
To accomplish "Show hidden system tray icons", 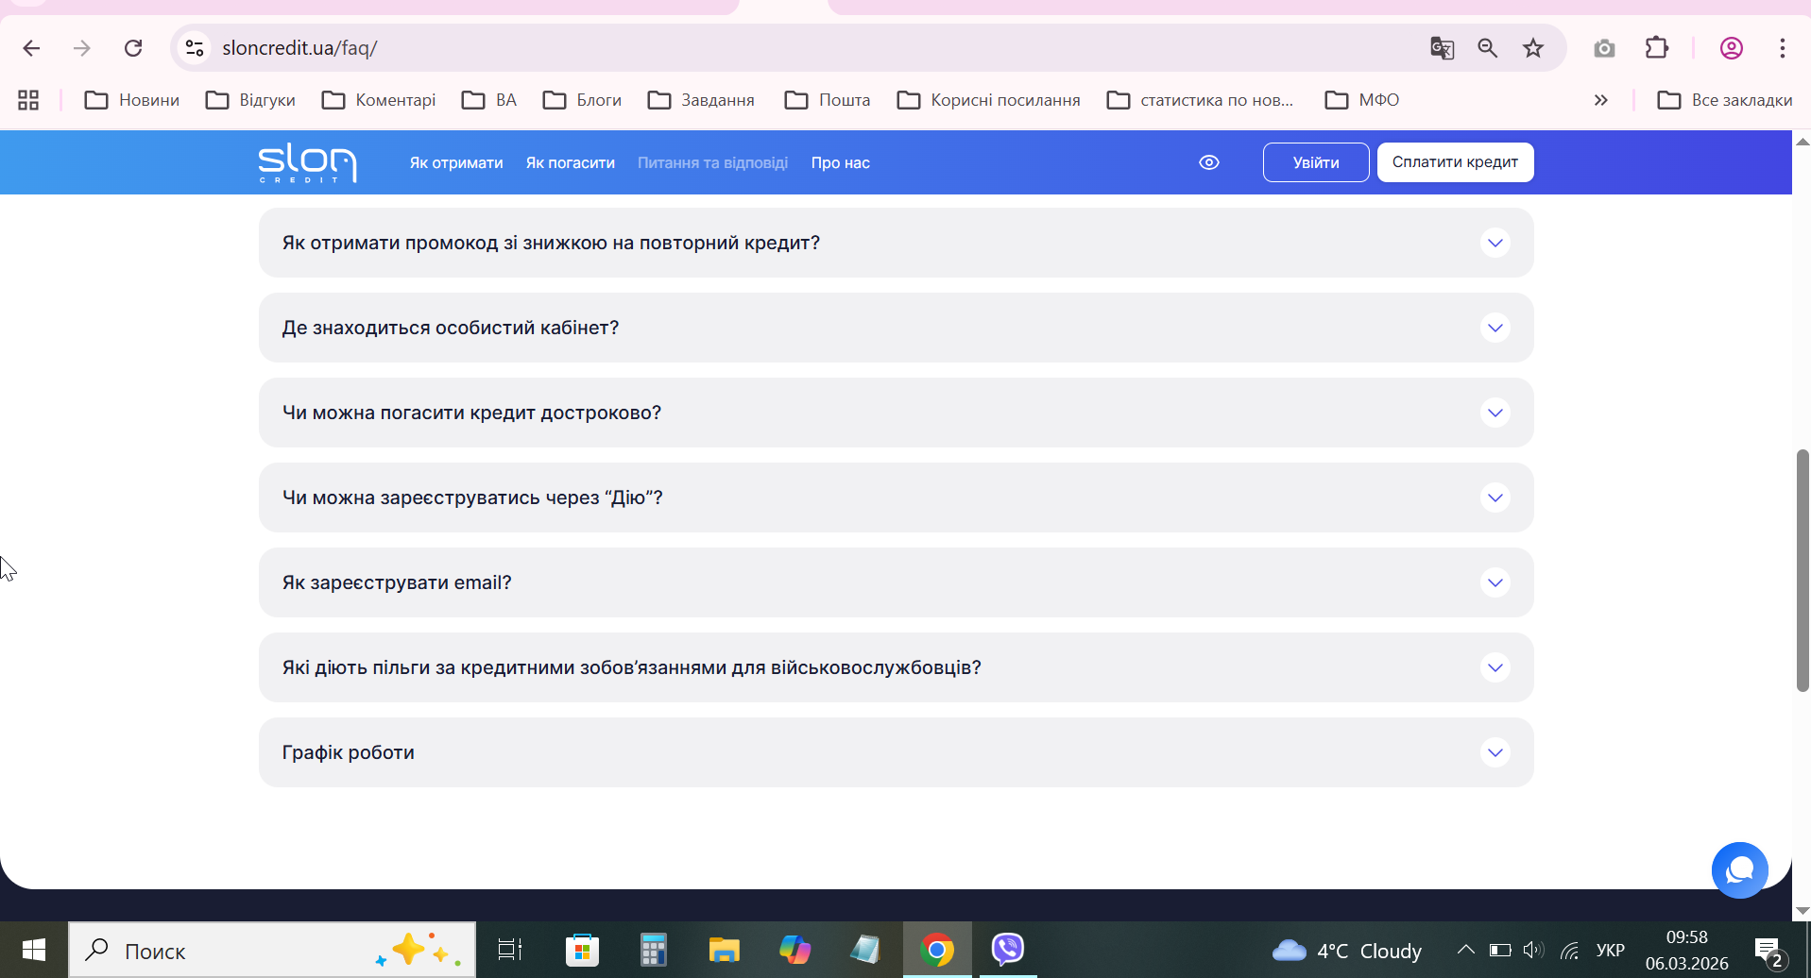I will pyautogui.click(x=1465, y=950).
